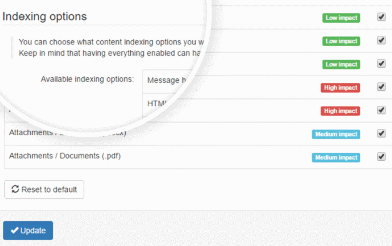Click the Indexing options heading

coord(44,16)
